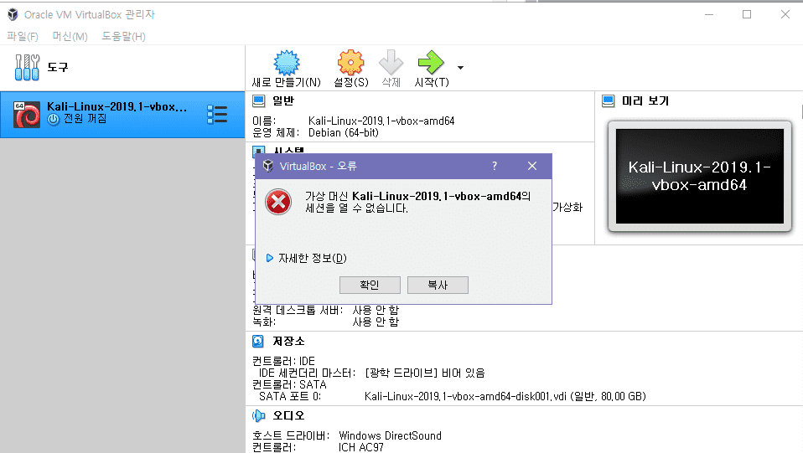
Task: Click the Debian (64-bit) OS value
Action: 343,132
